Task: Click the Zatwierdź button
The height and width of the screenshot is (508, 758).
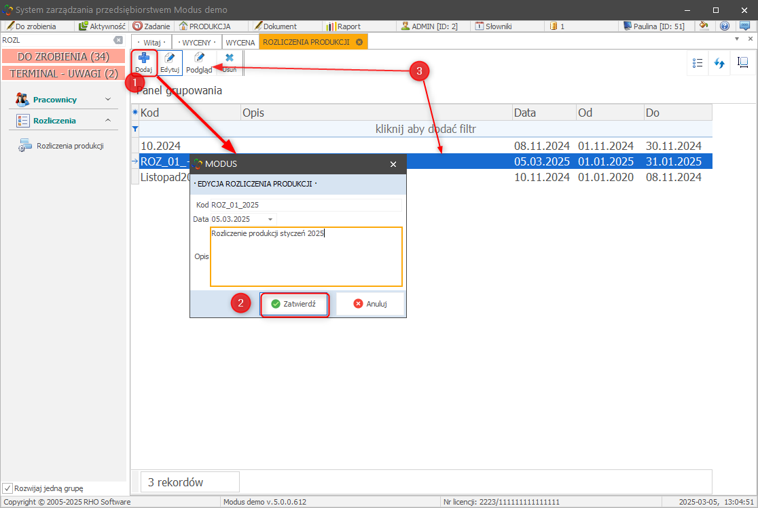Action: pyautogui.click(x=293, y=305)
